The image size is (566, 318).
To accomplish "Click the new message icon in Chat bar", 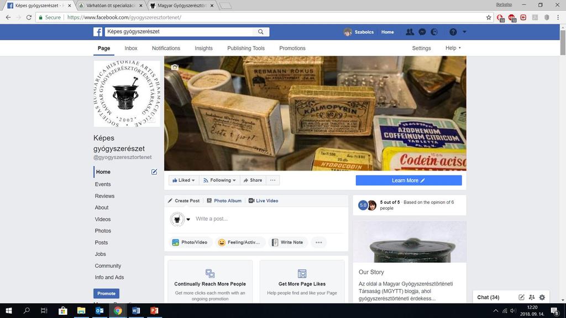I will (x=521, y=297).
